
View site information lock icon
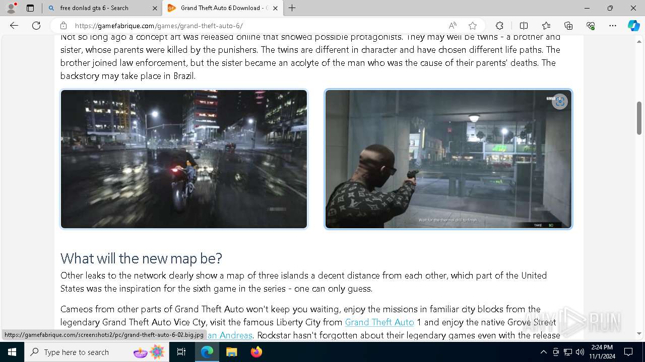point(63,26)
